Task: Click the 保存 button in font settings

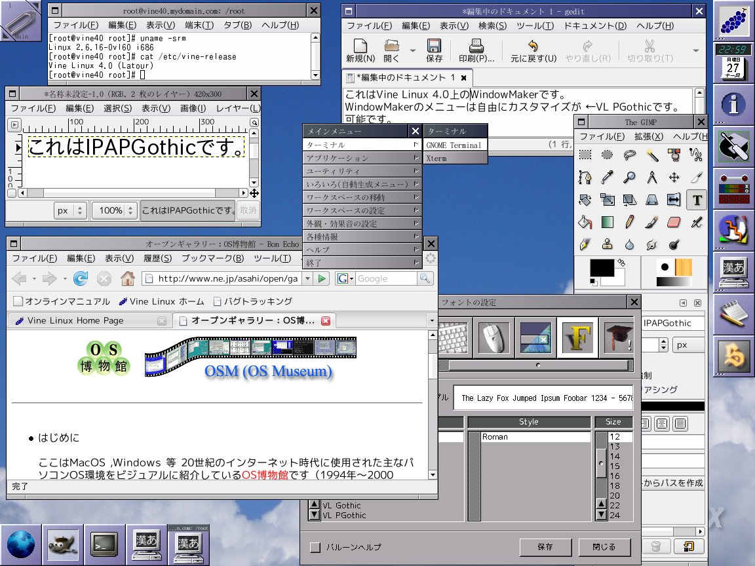Action: click(545, 547)
